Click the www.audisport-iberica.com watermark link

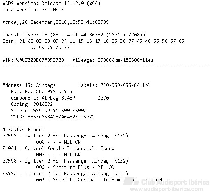pos(166,189)
